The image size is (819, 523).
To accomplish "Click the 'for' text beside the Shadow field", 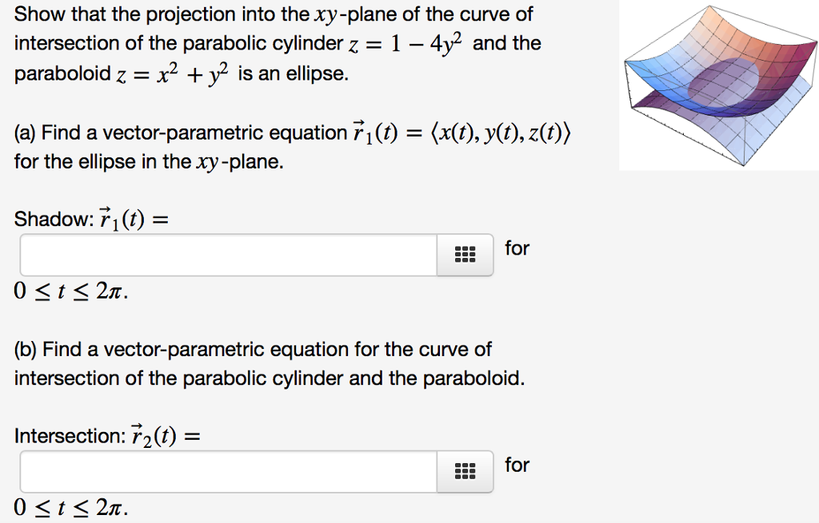I will tap(517, 248).
